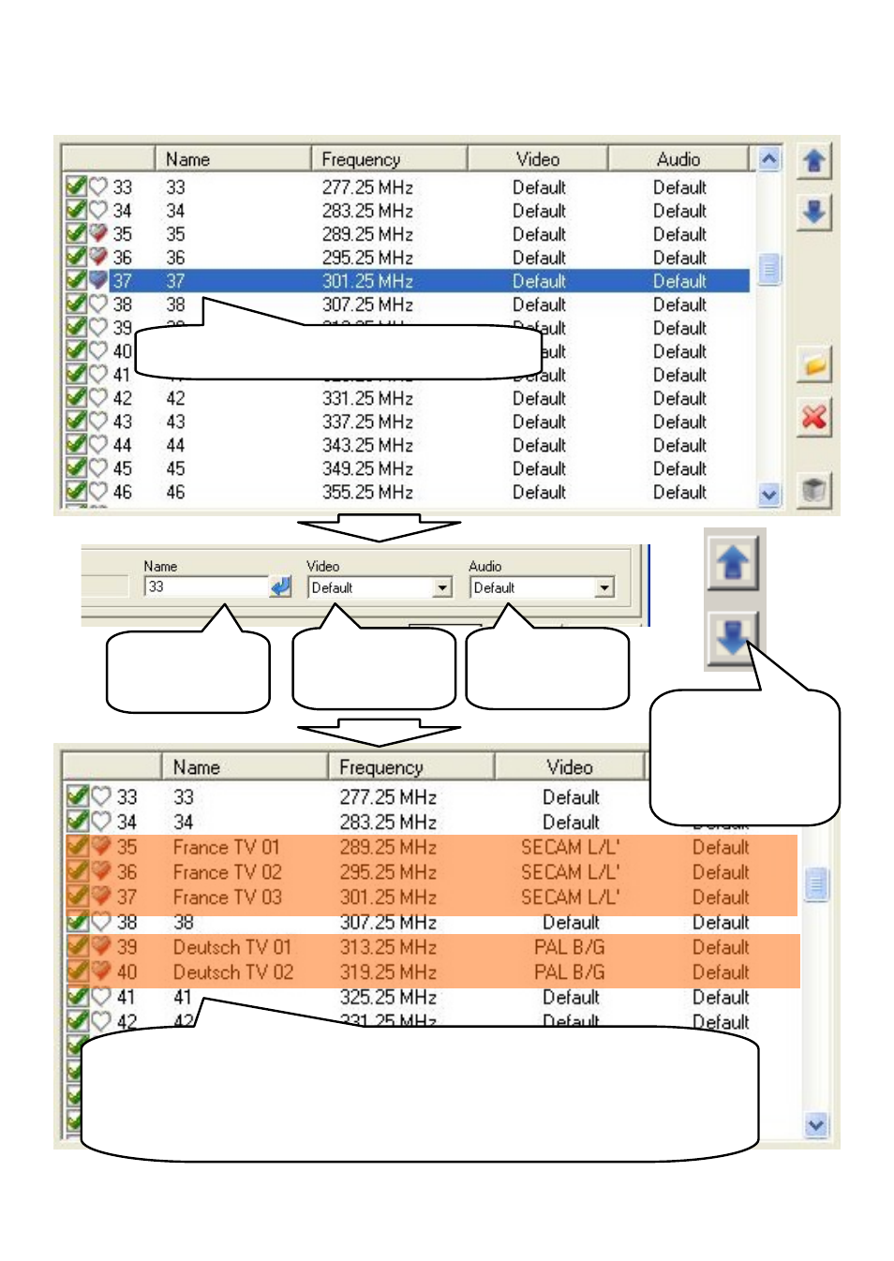The image size is (894, 1261).
Task: Click the lower list scrollbar thumb
Action: (x=816, y=884)
